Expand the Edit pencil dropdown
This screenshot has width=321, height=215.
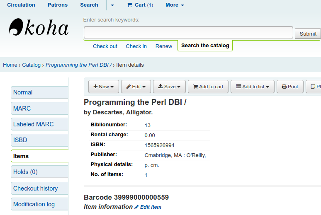pyautogui.click(x=136, y=87)
